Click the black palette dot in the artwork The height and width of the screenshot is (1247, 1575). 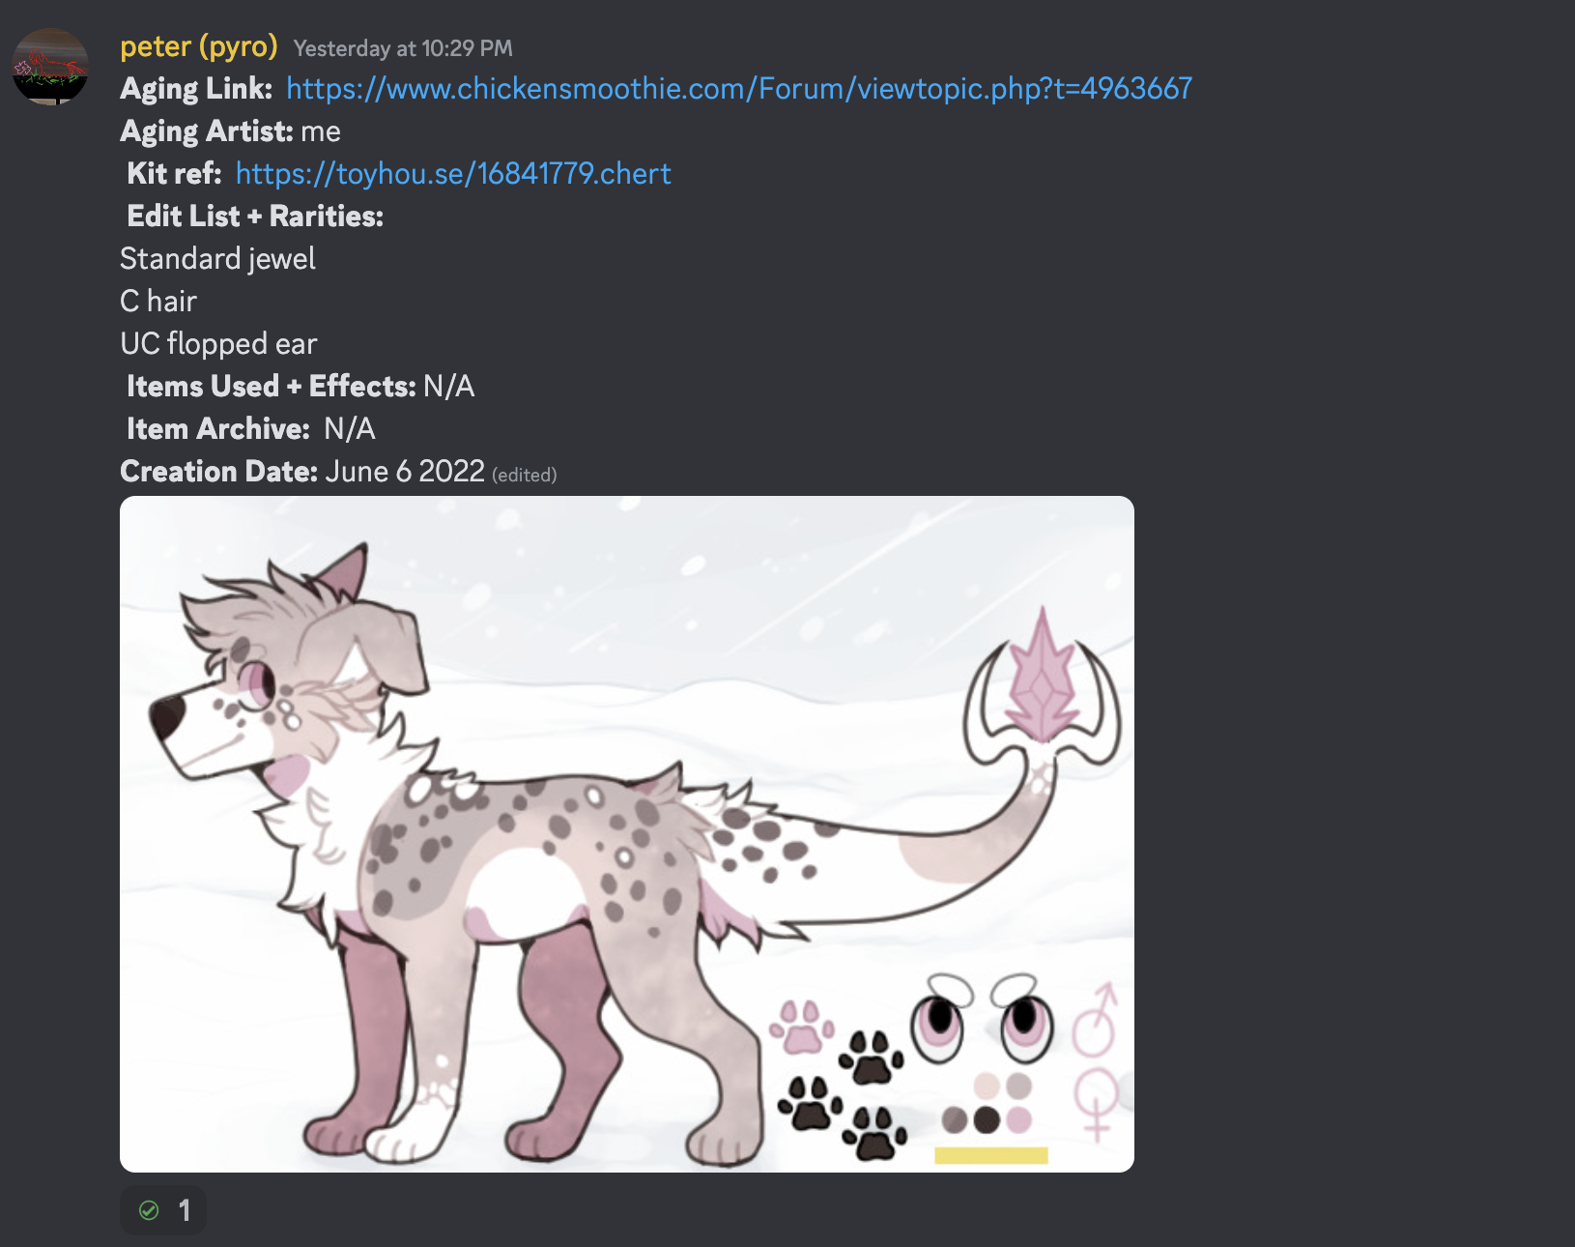(987, 1120)
